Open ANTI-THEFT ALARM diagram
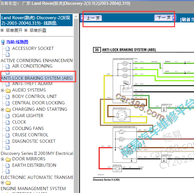Viewport: 194px width, 193px height. 32,84
